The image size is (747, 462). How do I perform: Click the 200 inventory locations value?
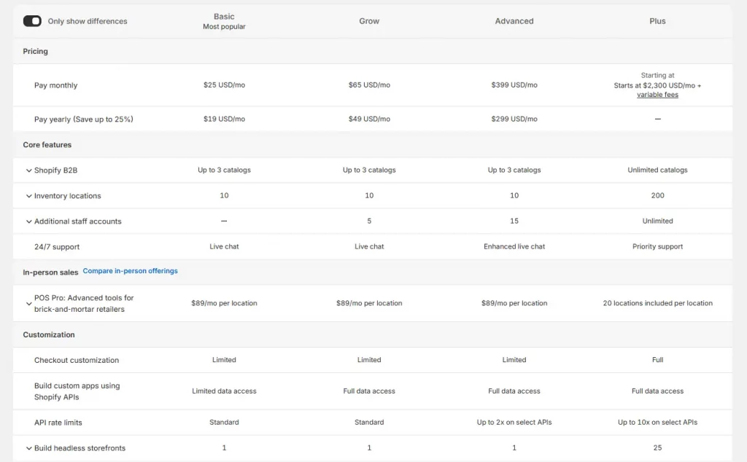point(657,195)
